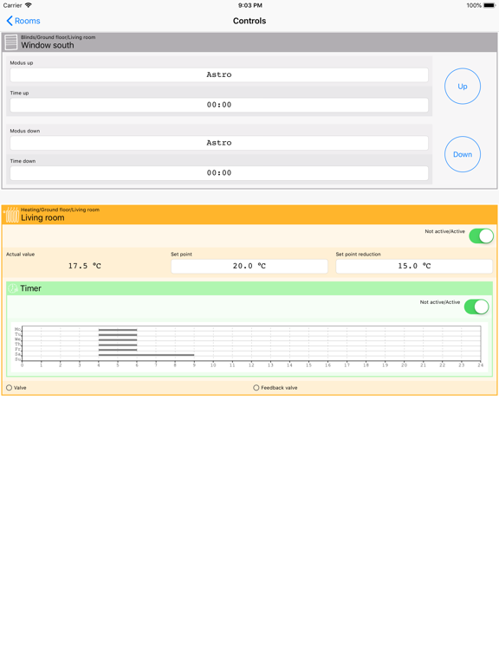
Task: Edit the Set point 20.0 °C field
Action: [249, 266]
